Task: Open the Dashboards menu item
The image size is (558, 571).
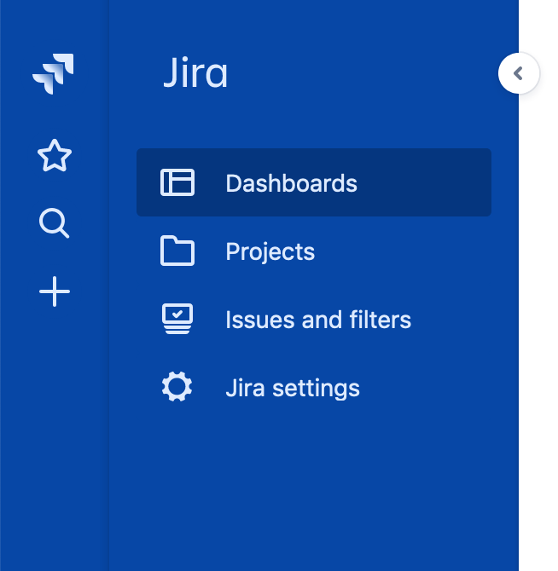Action: pyautogui.click(x=314, y=182)
